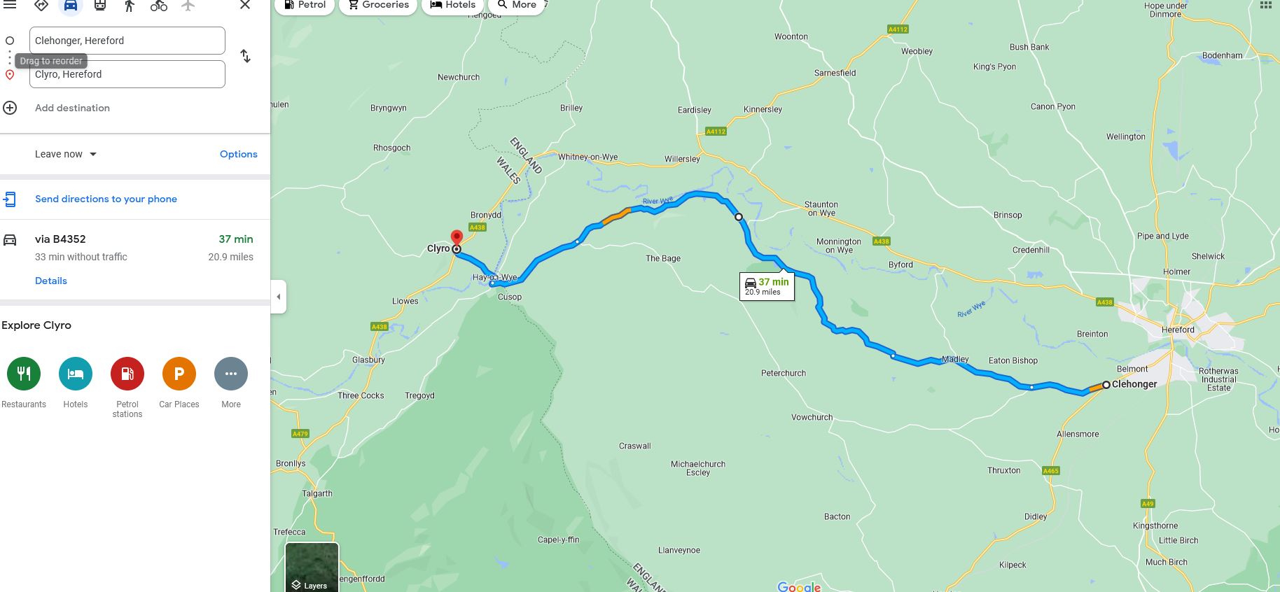Toggle the Layers satellite view thumbnail
The width and height of the screenshot is (1280, 592).
[312, 567]
